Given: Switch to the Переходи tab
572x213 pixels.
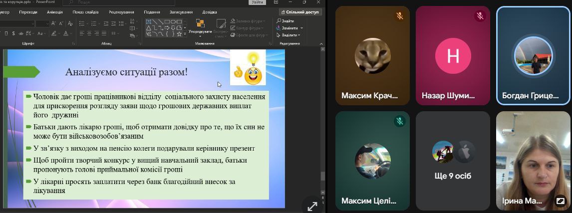Looking at the screenshot, I should coord(28,12).
